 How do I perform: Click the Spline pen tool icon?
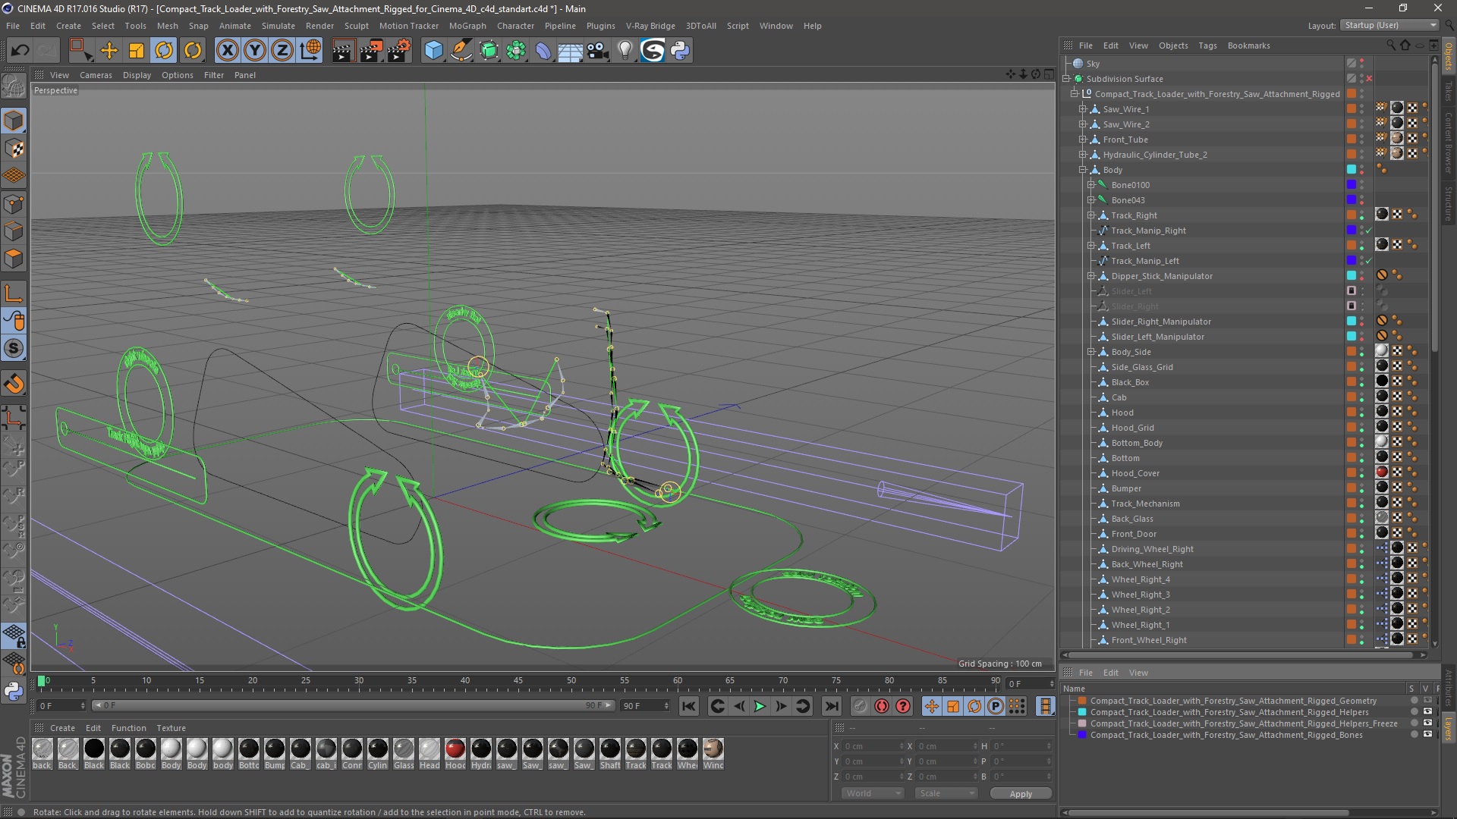tap(461, 51)
